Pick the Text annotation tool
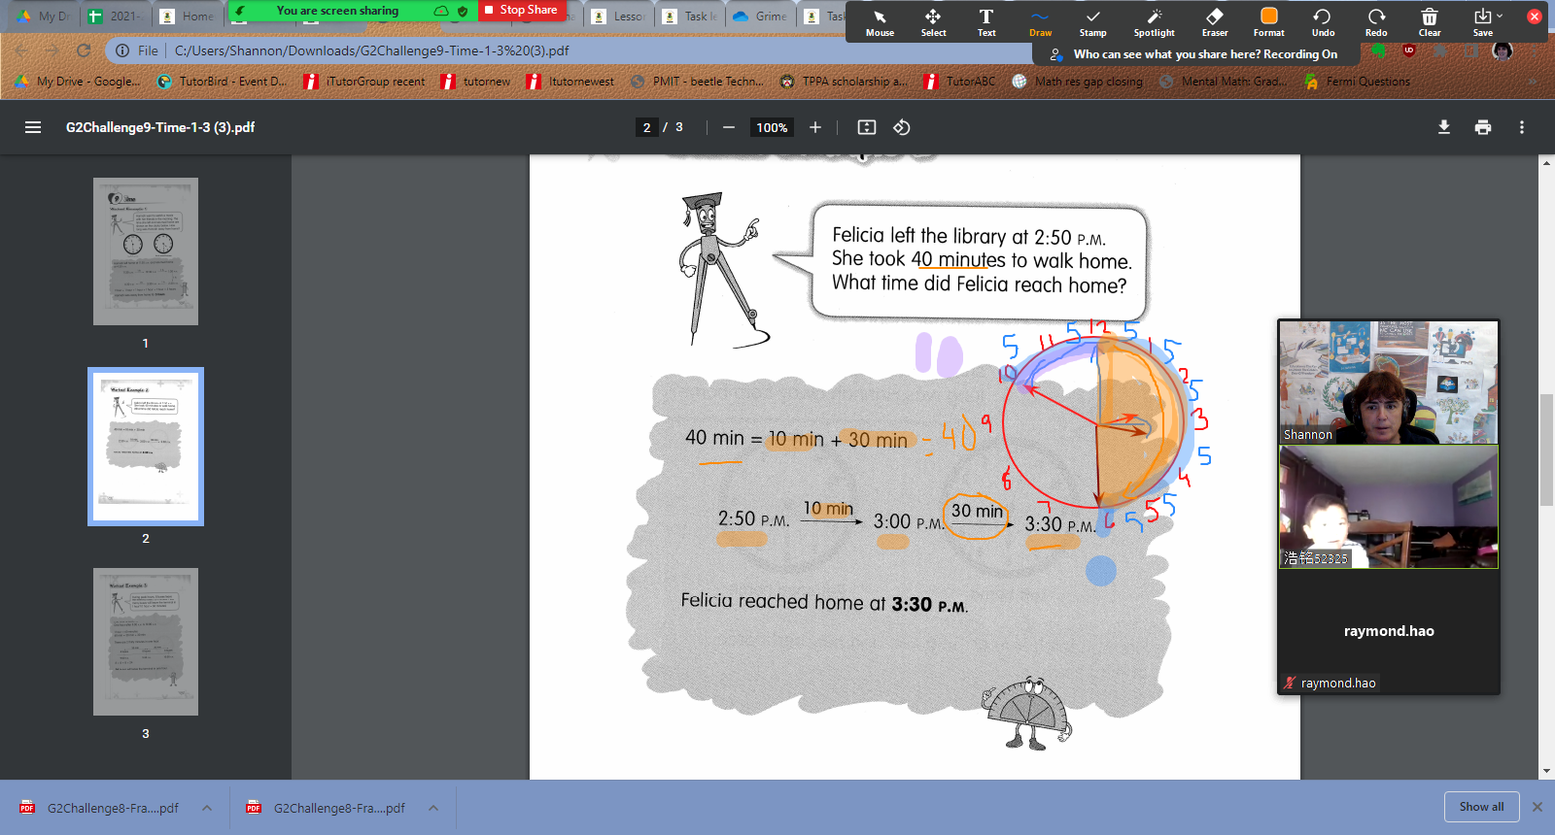This screenshot has width=1555, height=835. [986, 22]
